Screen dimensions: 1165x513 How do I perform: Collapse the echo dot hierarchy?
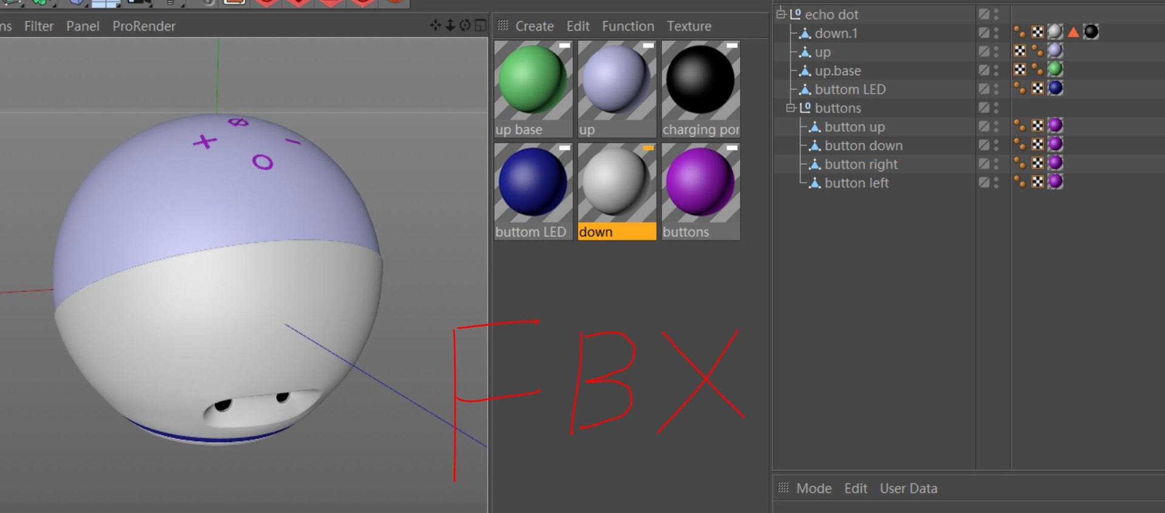tap(781, 14)
